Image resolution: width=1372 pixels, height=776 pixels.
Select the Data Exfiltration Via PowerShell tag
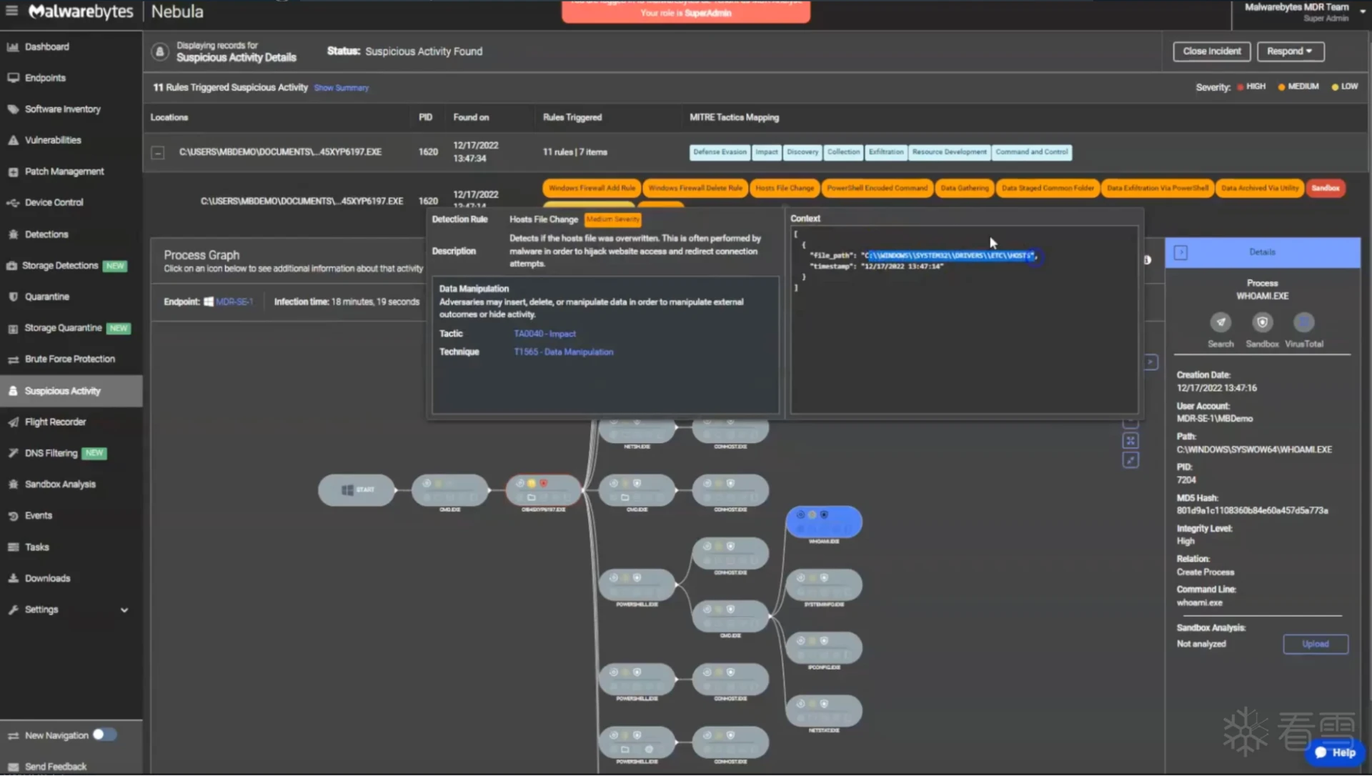(1158, 188)
